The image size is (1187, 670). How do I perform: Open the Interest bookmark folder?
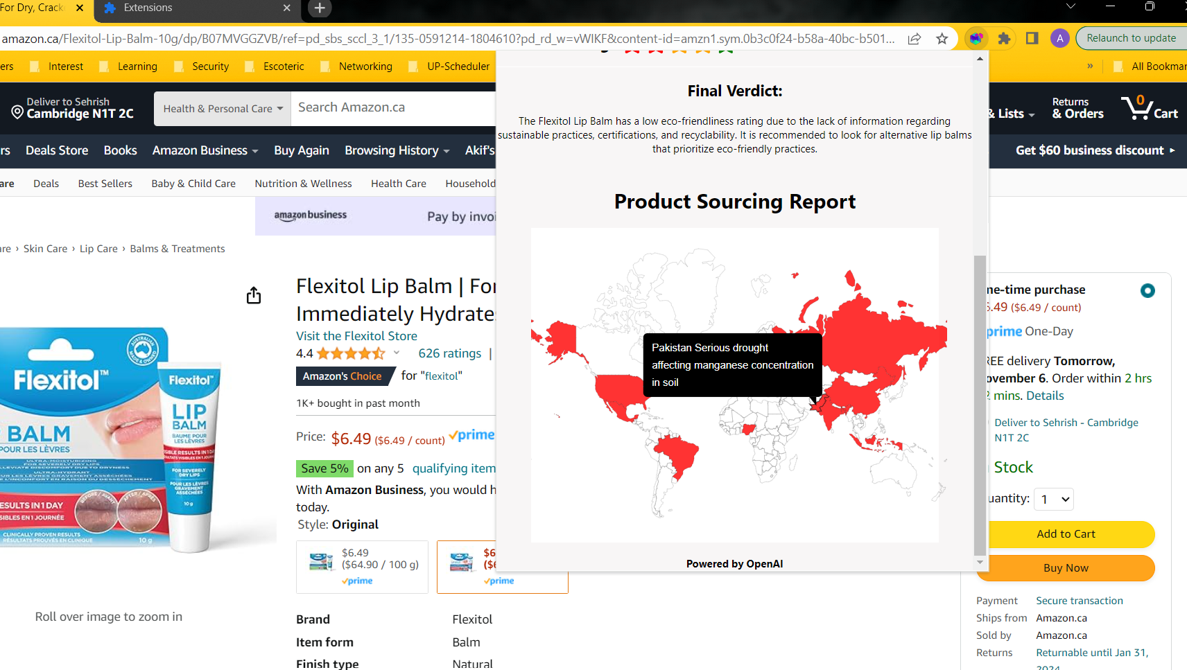coord(57,67)
